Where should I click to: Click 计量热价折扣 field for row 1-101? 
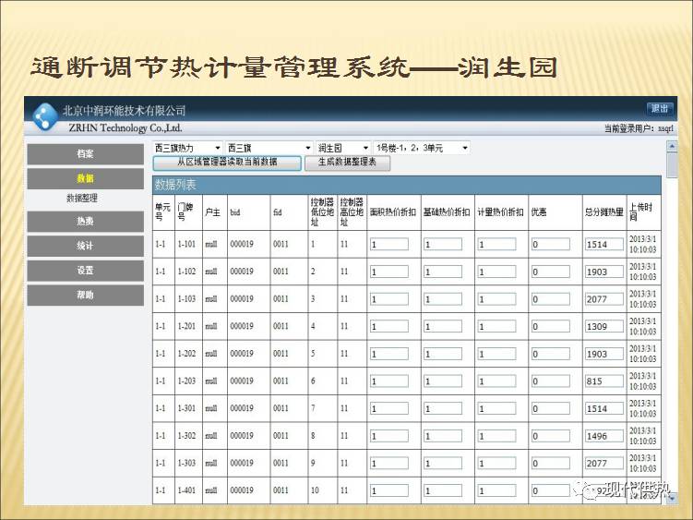(496, 244)
